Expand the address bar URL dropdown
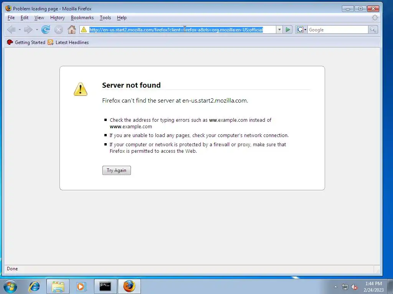Viewport: 393px width, 294px height. coord(279,29)
